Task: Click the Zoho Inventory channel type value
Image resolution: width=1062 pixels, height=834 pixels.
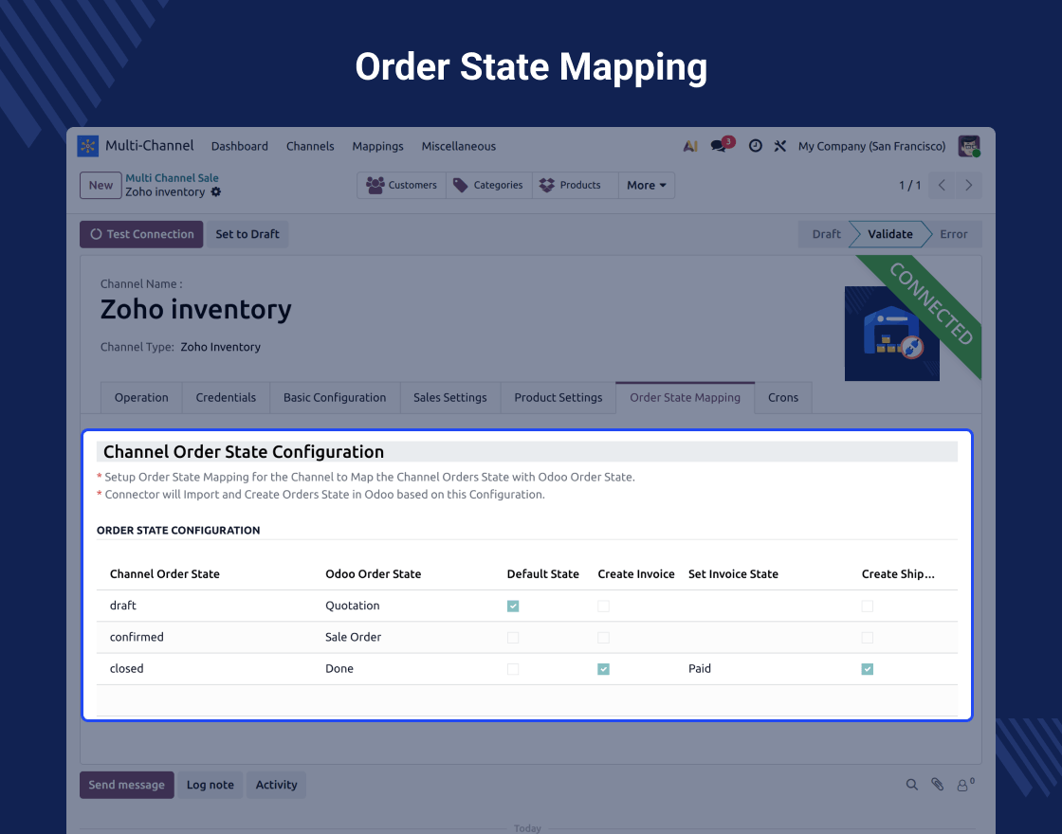Action: click(x=220, y=347)
